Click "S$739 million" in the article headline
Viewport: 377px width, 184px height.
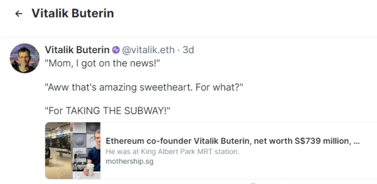click(322, 141)
